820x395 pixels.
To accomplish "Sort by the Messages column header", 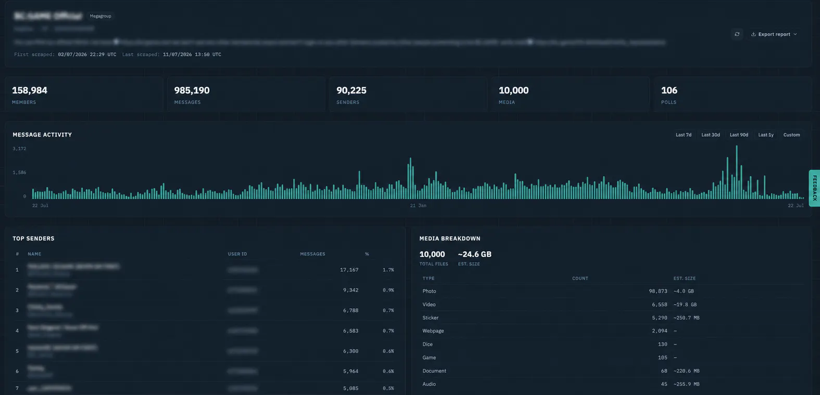I will point(312,254).
